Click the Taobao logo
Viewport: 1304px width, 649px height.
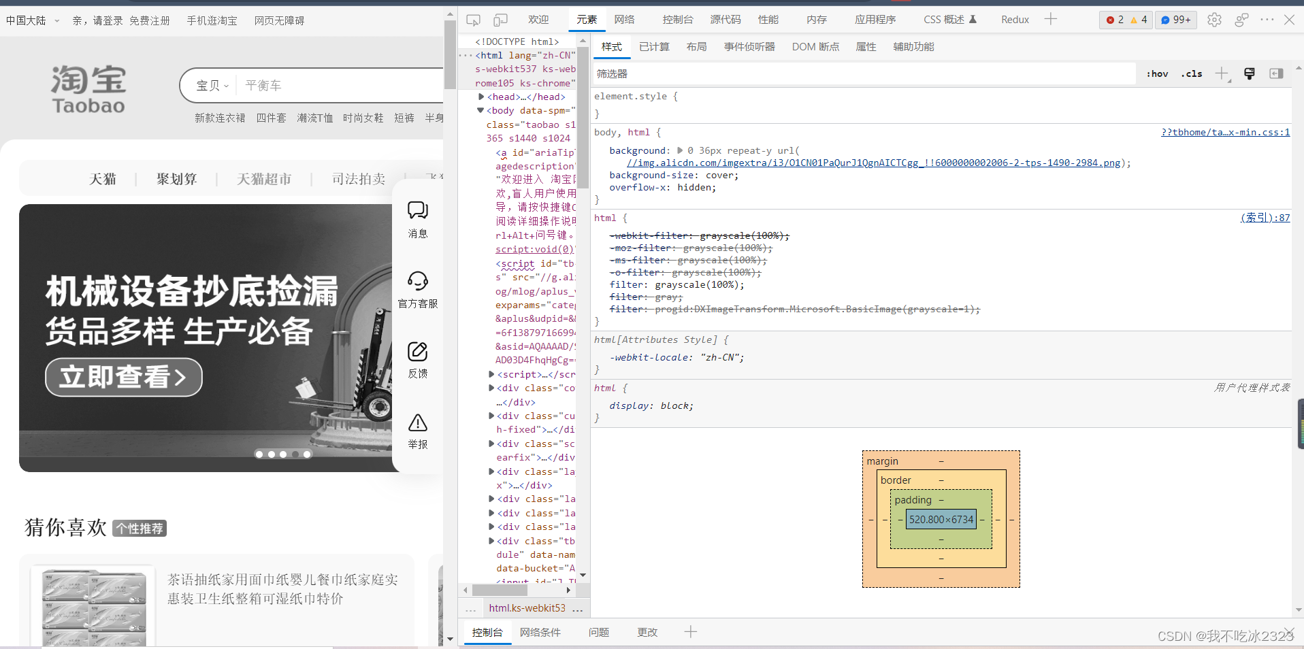(88, 89)
